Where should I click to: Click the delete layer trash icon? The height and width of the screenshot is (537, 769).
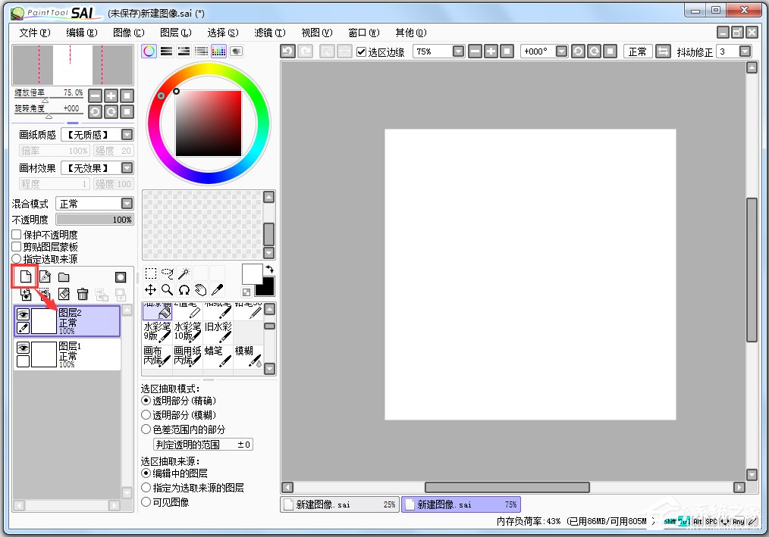tap(83, 294)
